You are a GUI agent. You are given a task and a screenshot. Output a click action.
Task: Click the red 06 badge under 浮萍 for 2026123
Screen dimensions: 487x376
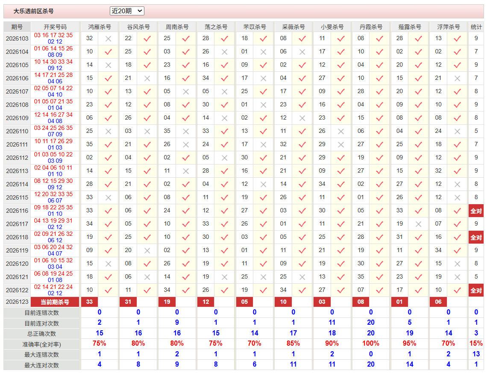438,302
